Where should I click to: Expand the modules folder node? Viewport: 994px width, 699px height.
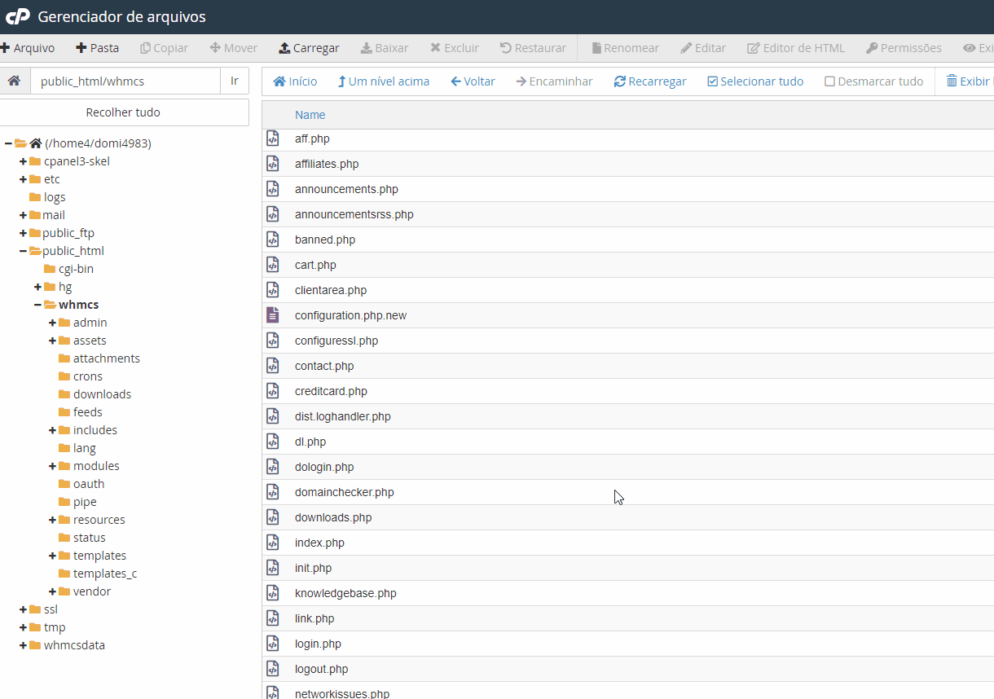[52, 466]
